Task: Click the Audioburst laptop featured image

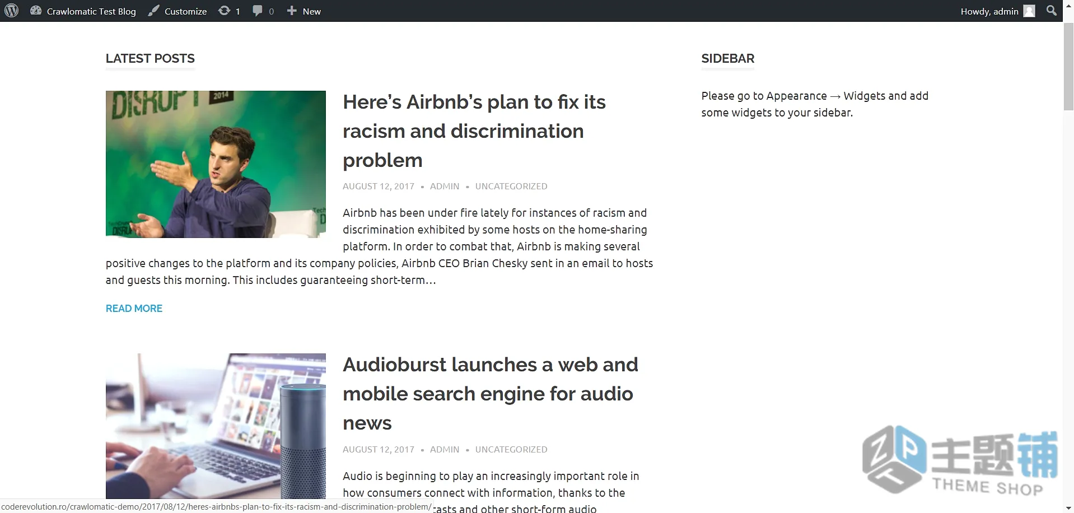Action: [216, 426]
